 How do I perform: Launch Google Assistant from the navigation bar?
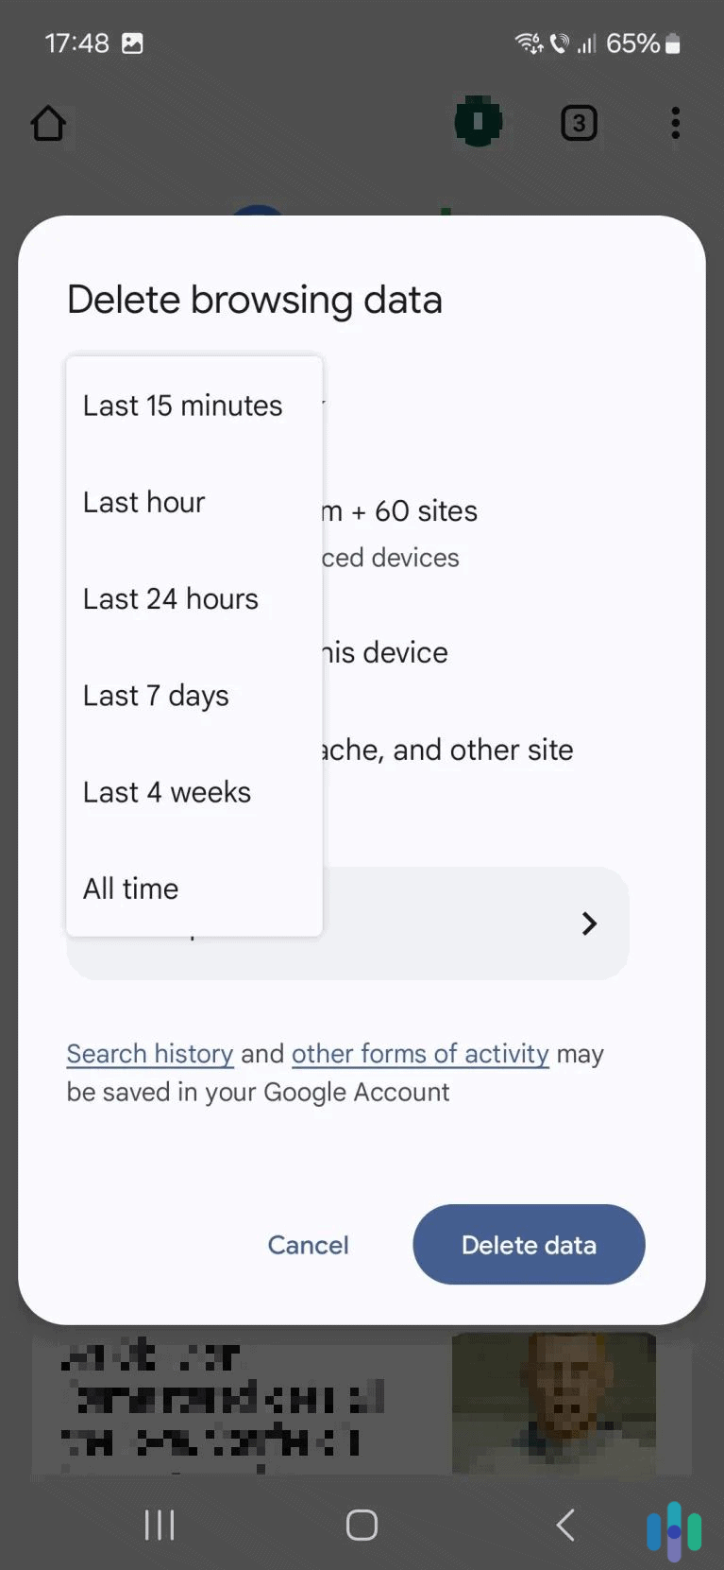point(673,1524)
